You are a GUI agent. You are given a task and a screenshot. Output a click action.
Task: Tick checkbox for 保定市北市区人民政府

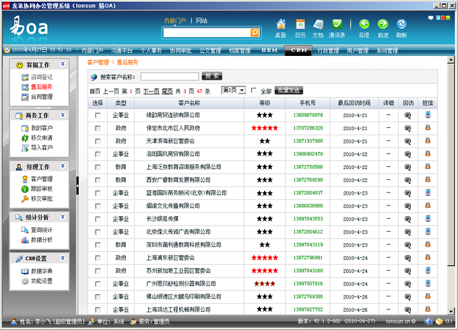pos(98,128)
